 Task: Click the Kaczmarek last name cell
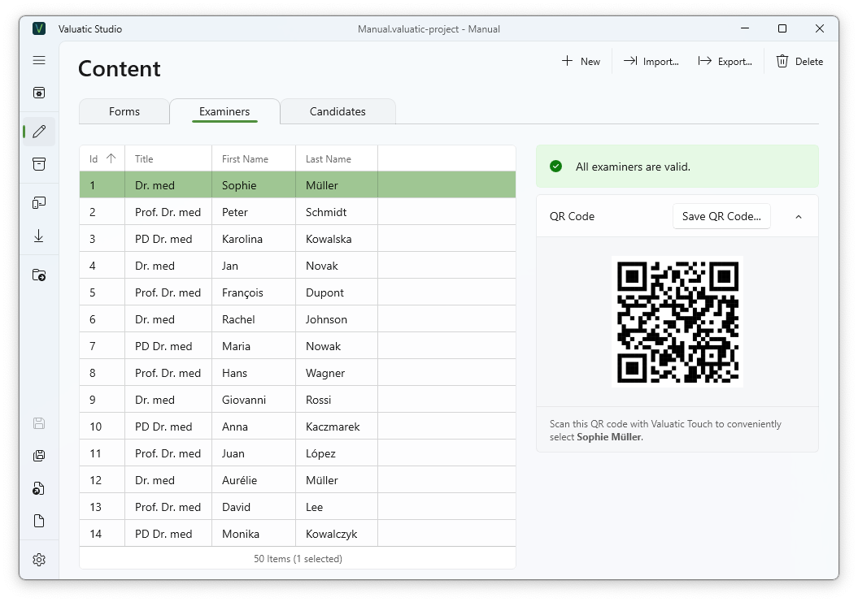pos(337,426)
